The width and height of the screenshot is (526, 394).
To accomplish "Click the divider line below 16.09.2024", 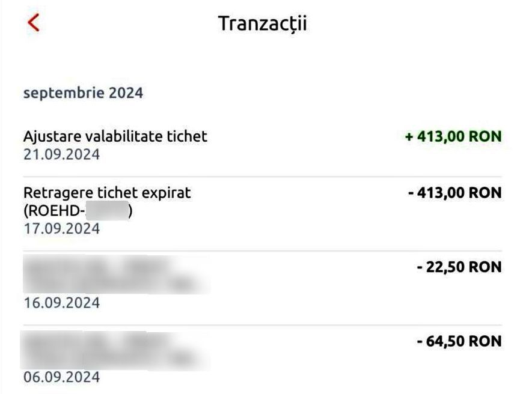I will pyautogui.click(x=262, y=326).
